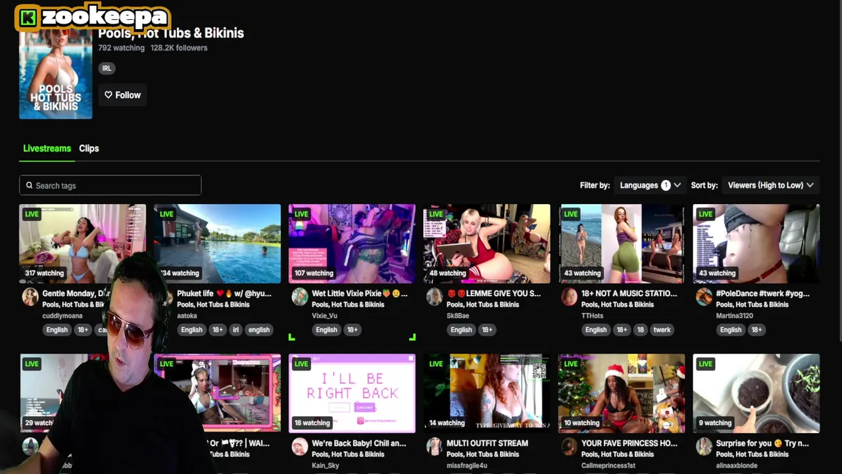Go to the Sk8Bae channel name
Viewport: 842px width, 474px height.
[458, 316]
